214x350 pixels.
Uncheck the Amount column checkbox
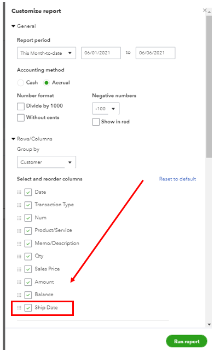coord(28,282)
